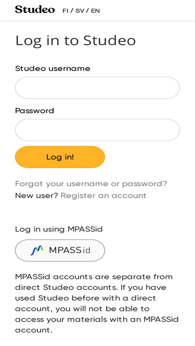Click the MPASSid wave logo icon
The height and width of the screenshot is (346, 195).
click(37, 250)
